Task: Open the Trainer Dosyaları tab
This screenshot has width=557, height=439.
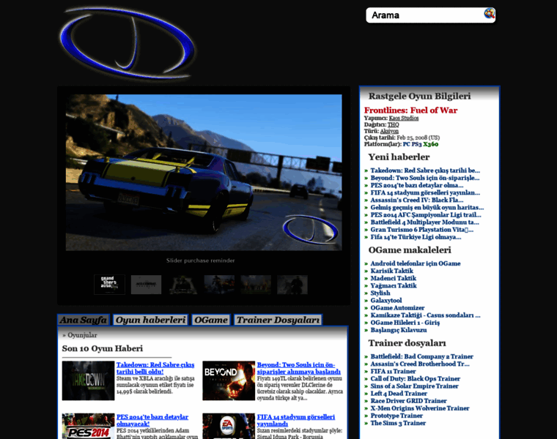Action: [278, 320]
